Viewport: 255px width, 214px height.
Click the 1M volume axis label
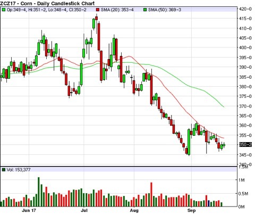coord(242,180)
